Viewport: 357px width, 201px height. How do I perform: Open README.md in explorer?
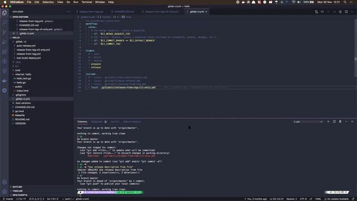22,119
